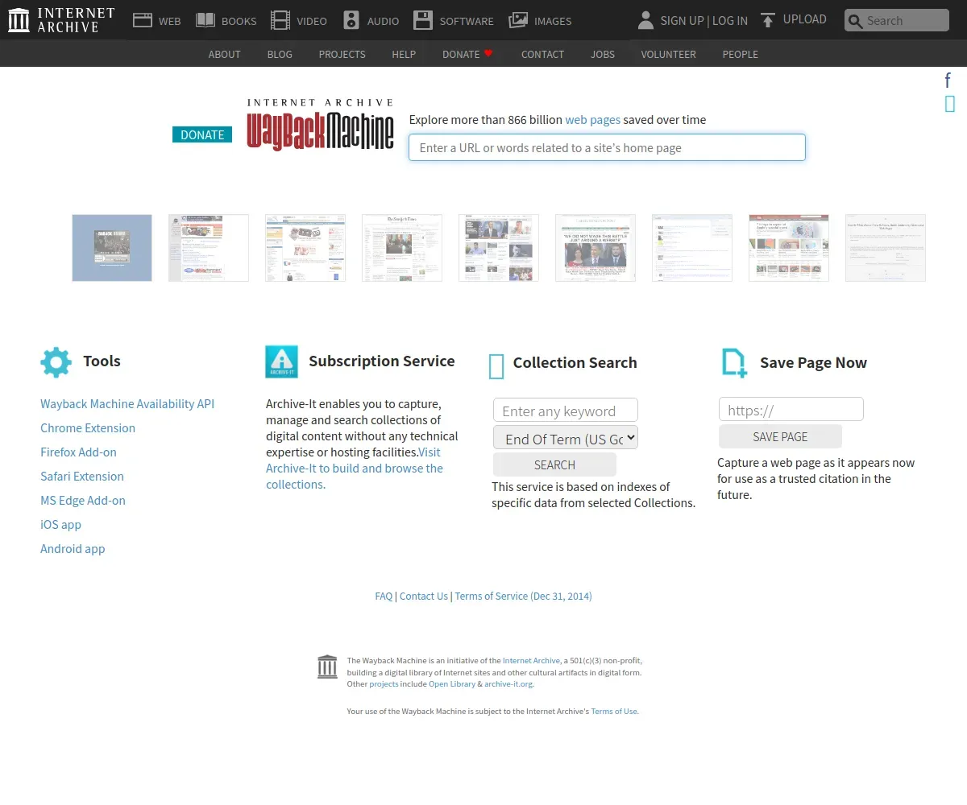Open the About menu item
The image size is (967, 805).
pos(224,54)
